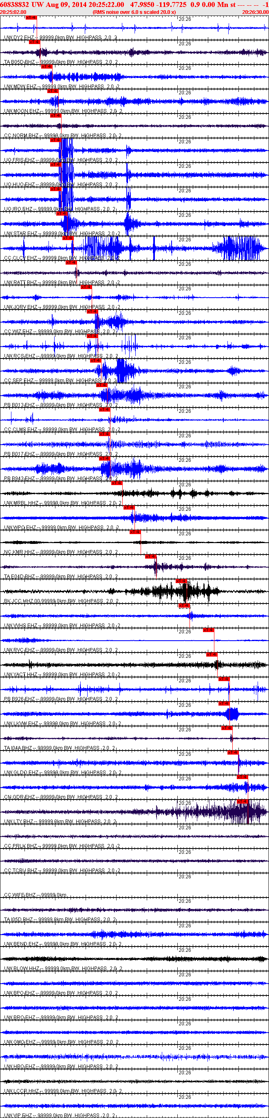Click the red pick marker on UW.STAR trace
This screenshot has height=1118, width=269.
[x=62, y=214]
